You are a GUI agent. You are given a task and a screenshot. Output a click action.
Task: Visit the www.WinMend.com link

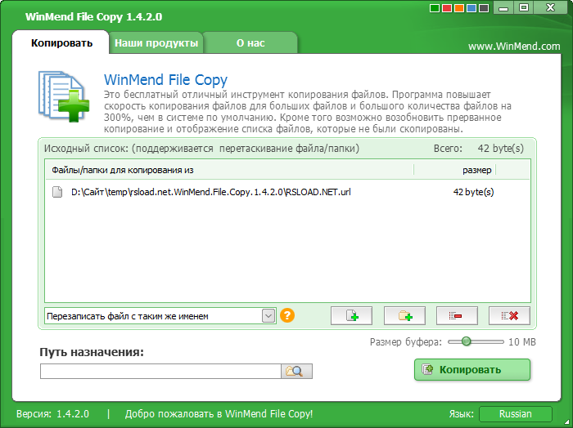[514, 47]
